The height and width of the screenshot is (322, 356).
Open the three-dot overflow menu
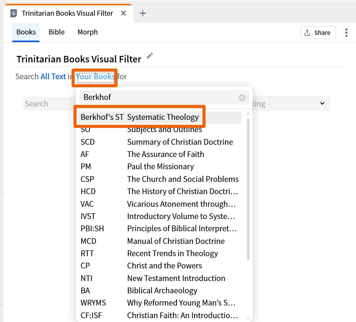pos(346,33)
